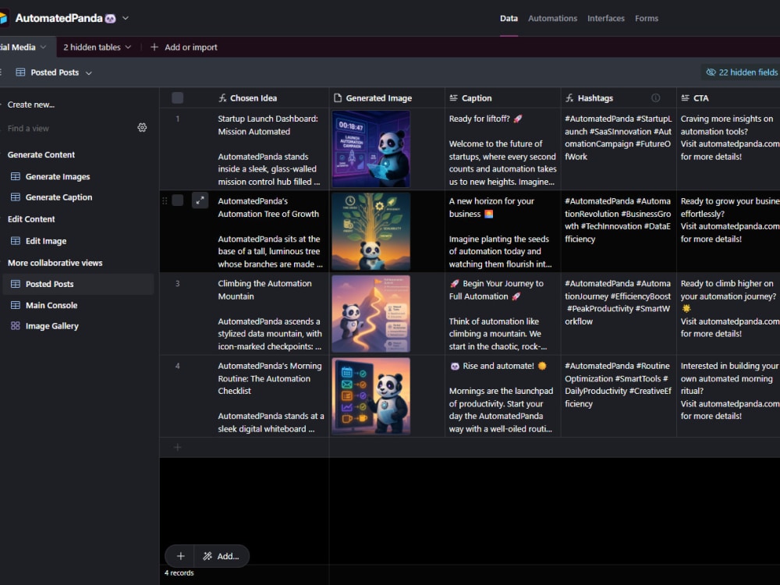This screenshot has height=585, width=780.
Task: Click the gallery icon beside Image Gallery
Action: 16,326
